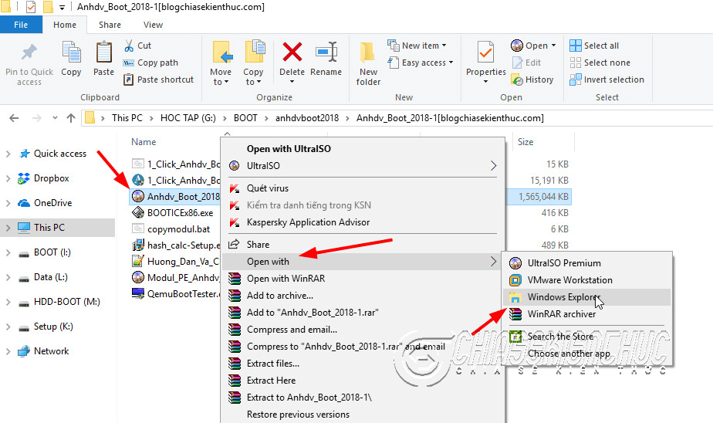Viewport: 713px width, 423px height.
Task: Expand the Quick access tree node
Action: pos(8,154)
